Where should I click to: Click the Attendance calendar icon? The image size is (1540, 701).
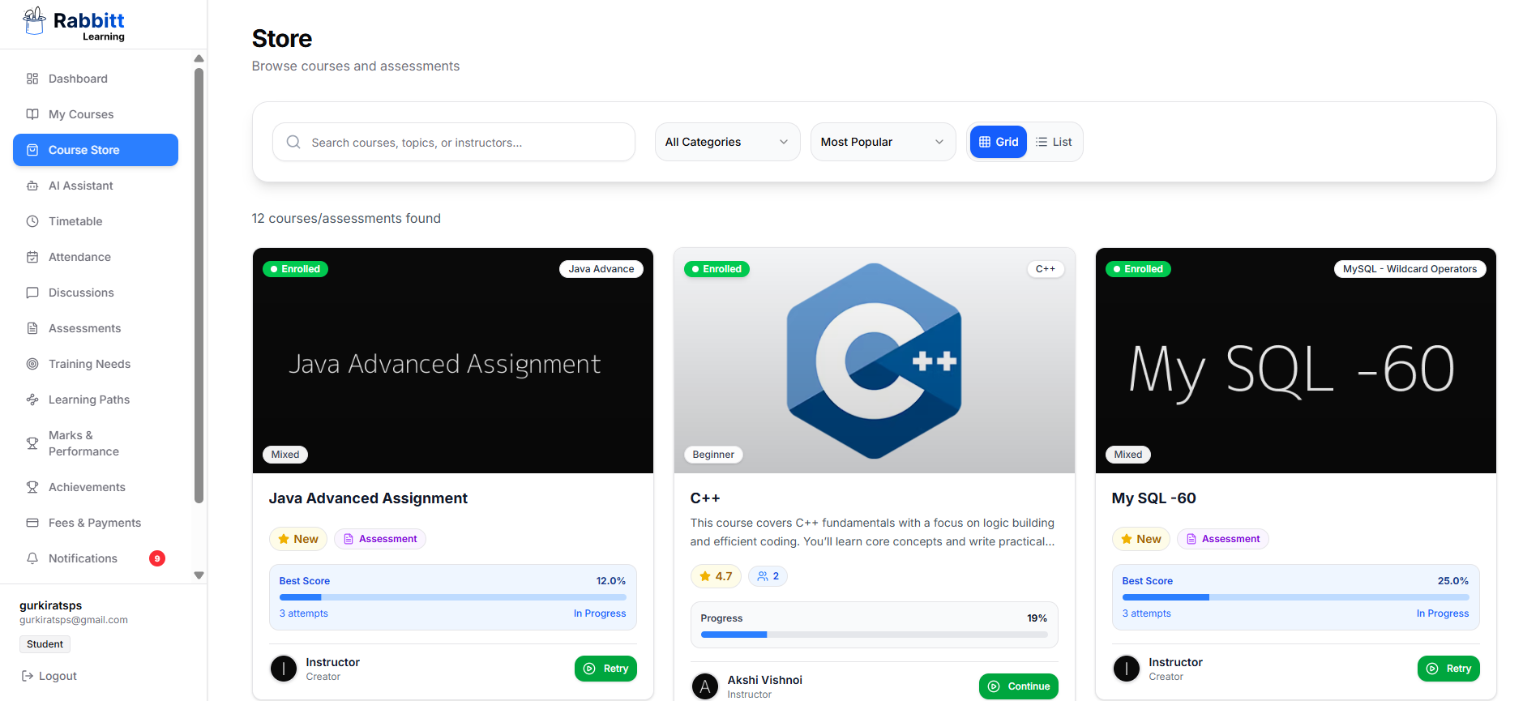click(x=32, y=257)
